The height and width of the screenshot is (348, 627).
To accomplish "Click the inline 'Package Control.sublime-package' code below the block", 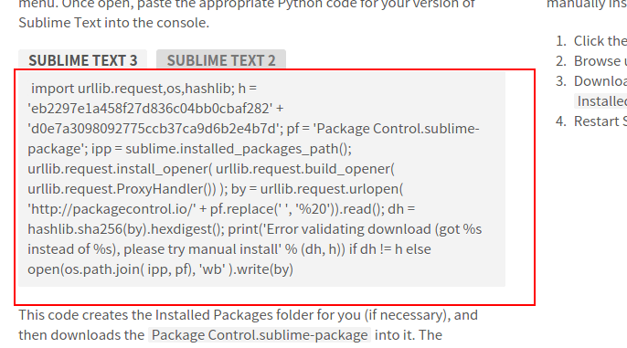I will point(260,335).
